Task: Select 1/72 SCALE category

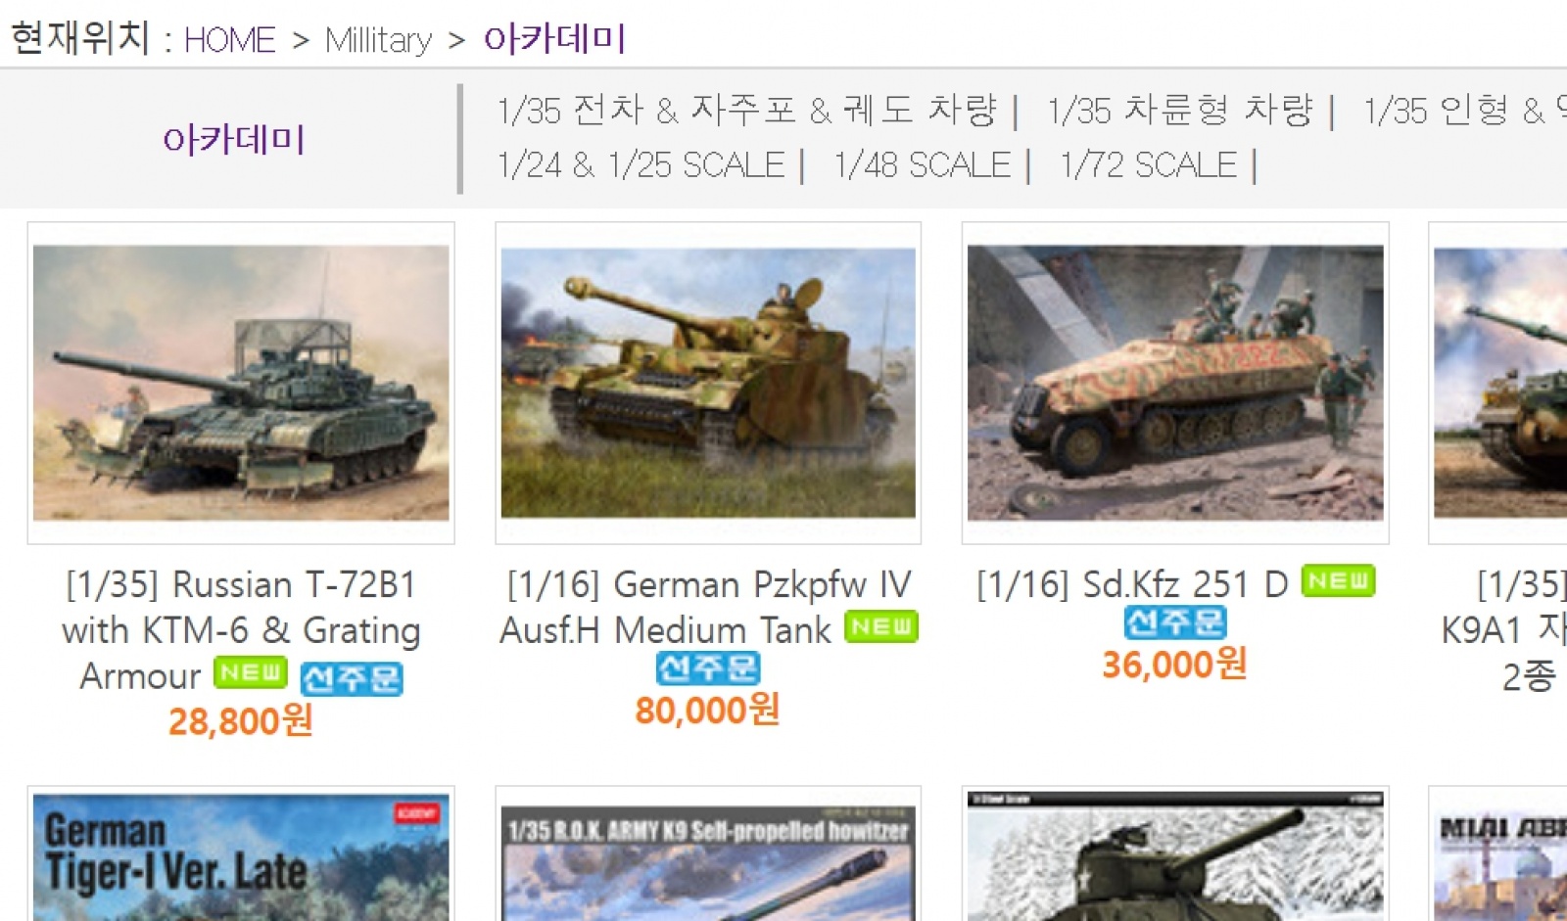Action: click(1148, 164)
